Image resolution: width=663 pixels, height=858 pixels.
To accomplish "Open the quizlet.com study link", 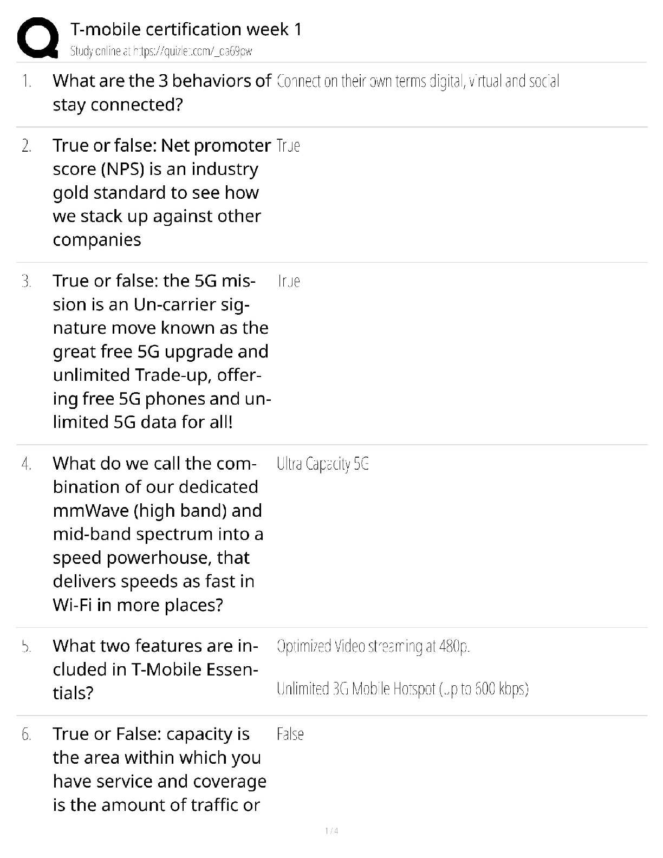I will [161, 51].
